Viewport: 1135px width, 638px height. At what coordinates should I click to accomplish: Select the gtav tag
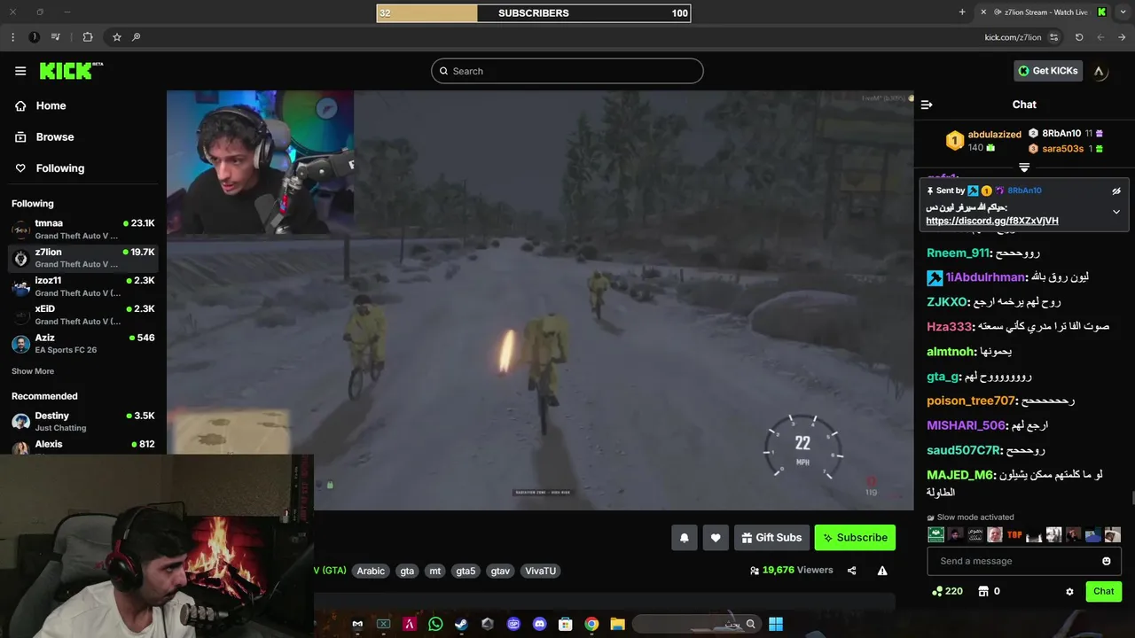pyautogui.click(x=500, y=571)
